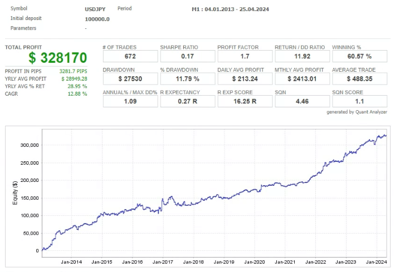
Task: Click the 300,000 equity axis label
Action: click(x=28, y=145)
